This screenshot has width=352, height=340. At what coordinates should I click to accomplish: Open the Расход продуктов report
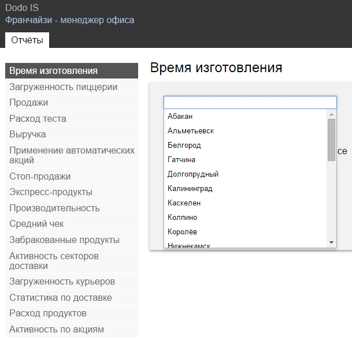[72, 313]
